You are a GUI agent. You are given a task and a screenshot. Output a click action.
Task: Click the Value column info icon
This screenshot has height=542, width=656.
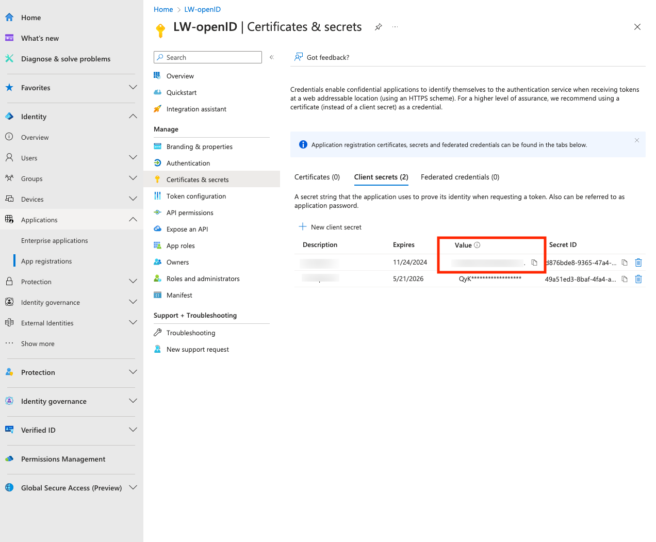[x=477, y=245]
